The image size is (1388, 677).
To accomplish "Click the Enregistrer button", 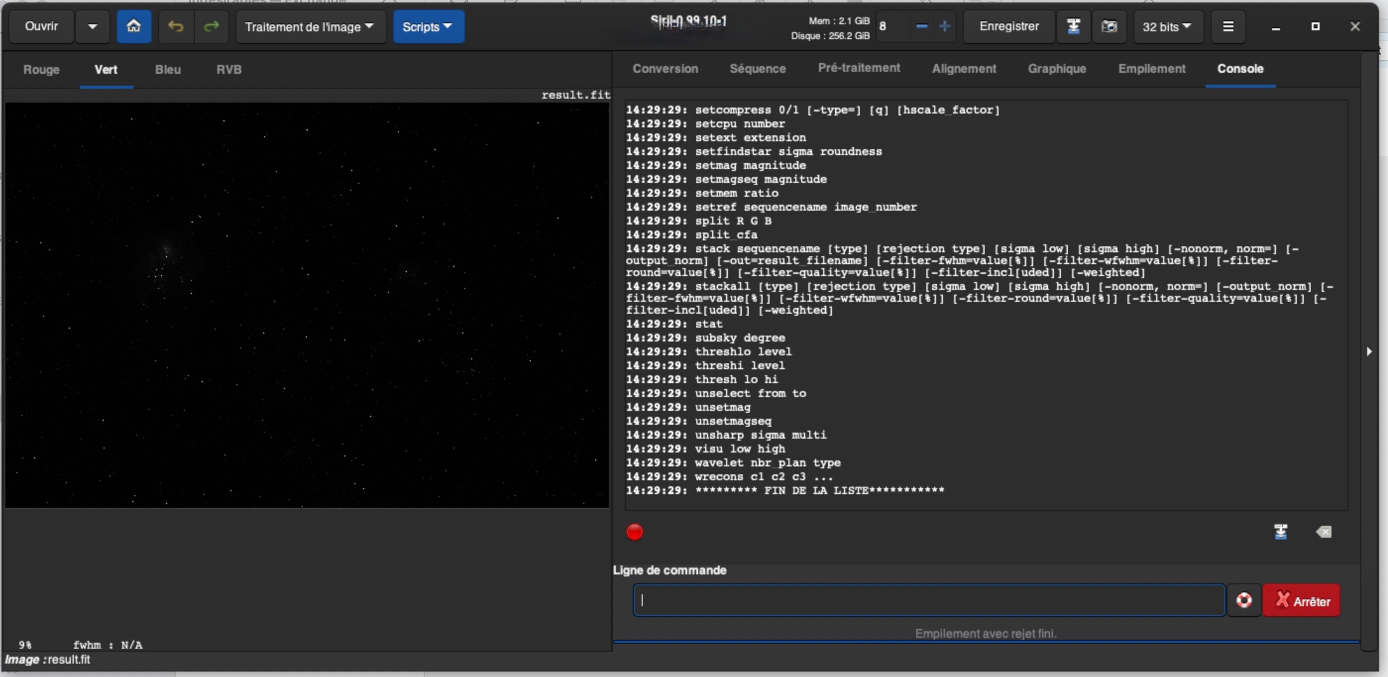I will coord(1009,26).
